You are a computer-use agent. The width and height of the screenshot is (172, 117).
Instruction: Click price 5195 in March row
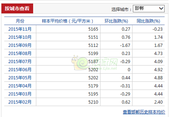(93, 94)
